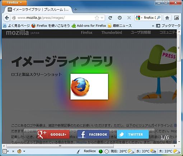Click the 水: 33°C forecast entry

click(146, 151)
